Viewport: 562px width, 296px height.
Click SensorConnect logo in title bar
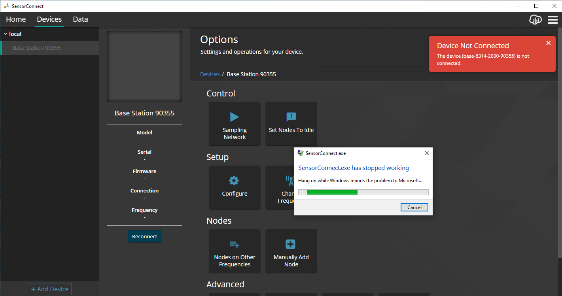(x=6, y=6)
